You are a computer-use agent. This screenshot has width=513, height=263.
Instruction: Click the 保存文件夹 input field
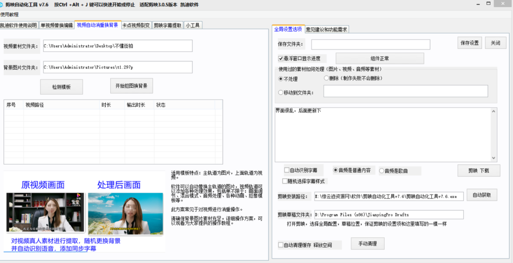tap(370, 44)
